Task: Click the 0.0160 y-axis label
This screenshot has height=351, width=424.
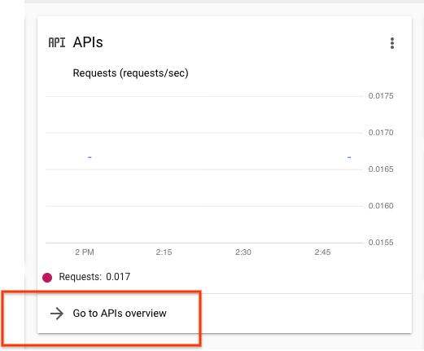Action: click(x=381, y=206)
